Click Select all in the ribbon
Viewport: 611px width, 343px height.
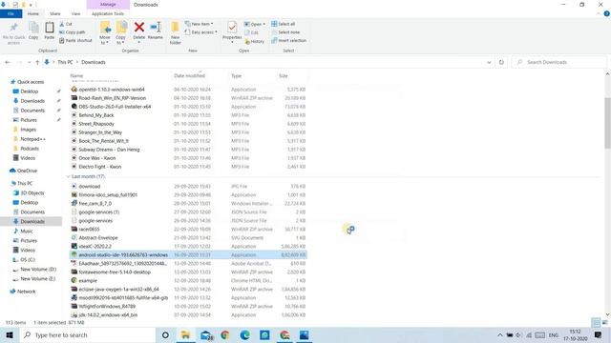pyautogui.click(x=284, y=24)
